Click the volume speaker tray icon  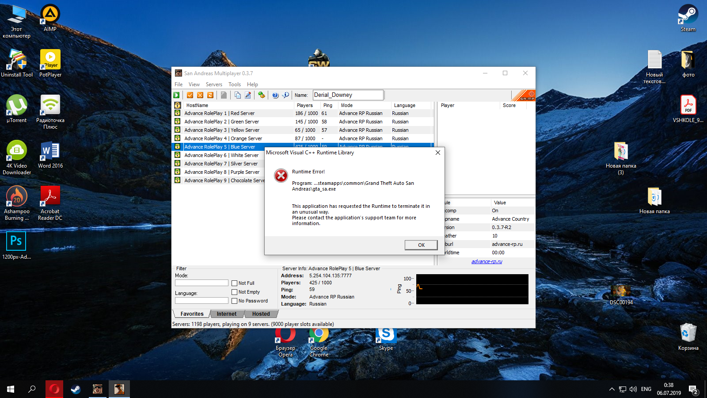click(x=633, y=389)
